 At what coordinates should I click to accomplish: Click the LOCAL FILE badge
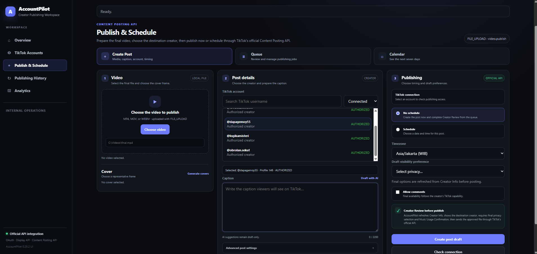tap(199, 78)
